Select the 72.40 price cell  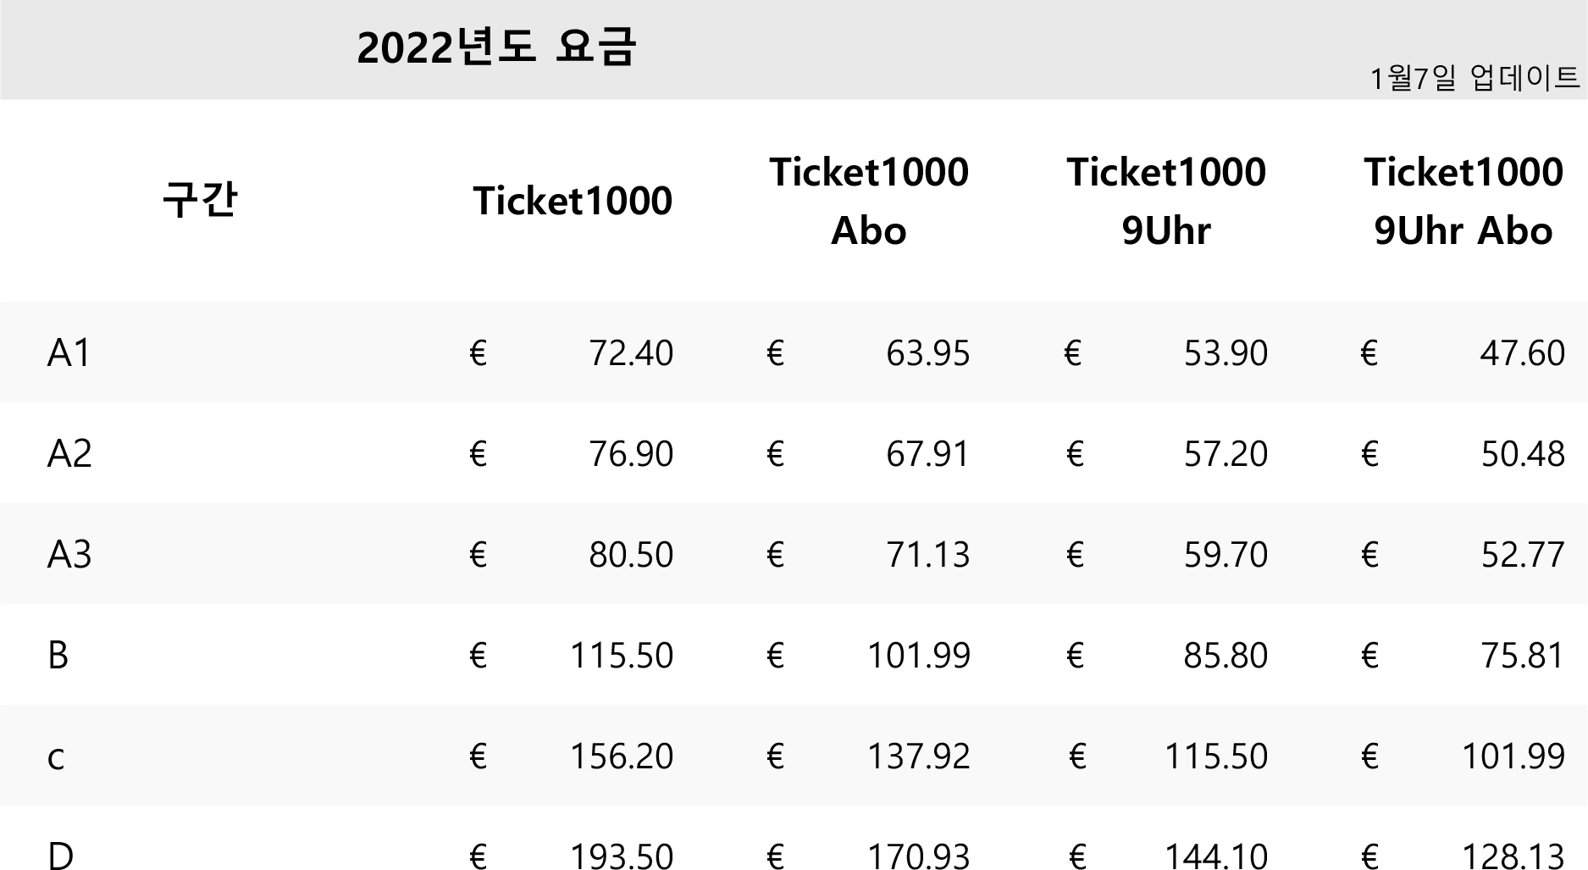[x=631, y=352]
